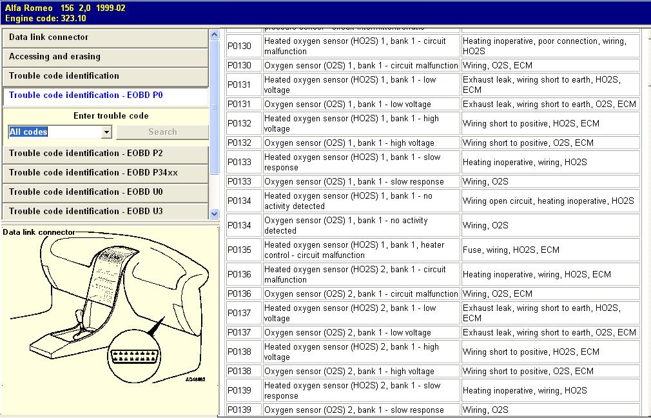Open the Accessing and erasing section
This screenshot has height=418, width=651.
point(105,57)
